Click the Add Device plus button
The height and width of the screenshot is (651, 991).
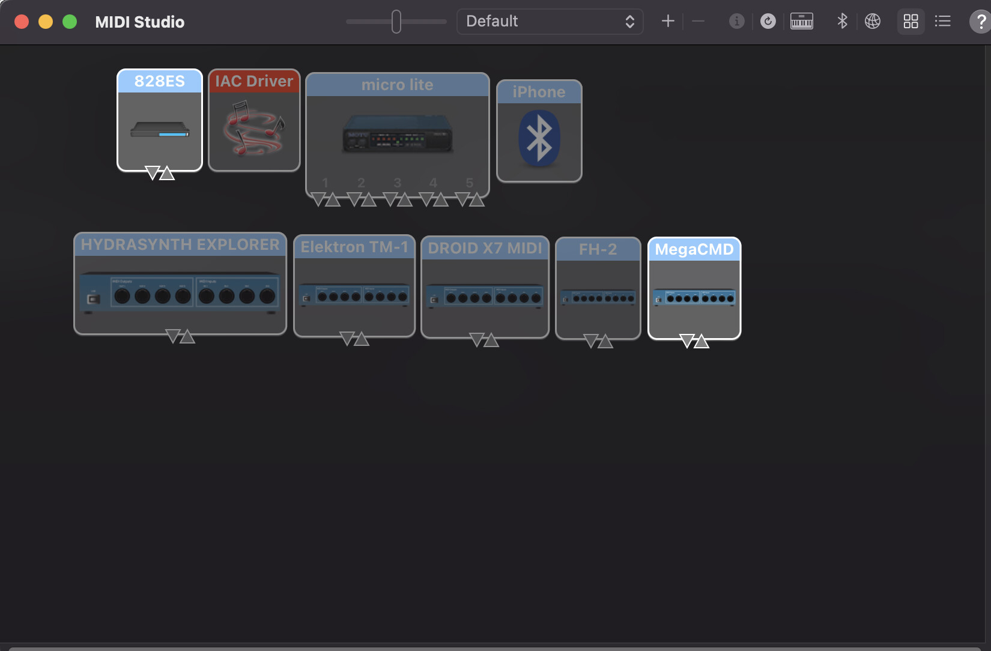[667, 22]
